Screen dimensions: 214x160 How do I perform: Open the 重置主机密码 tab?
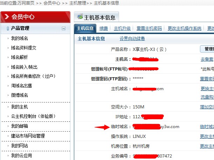(x=149, y=28)
